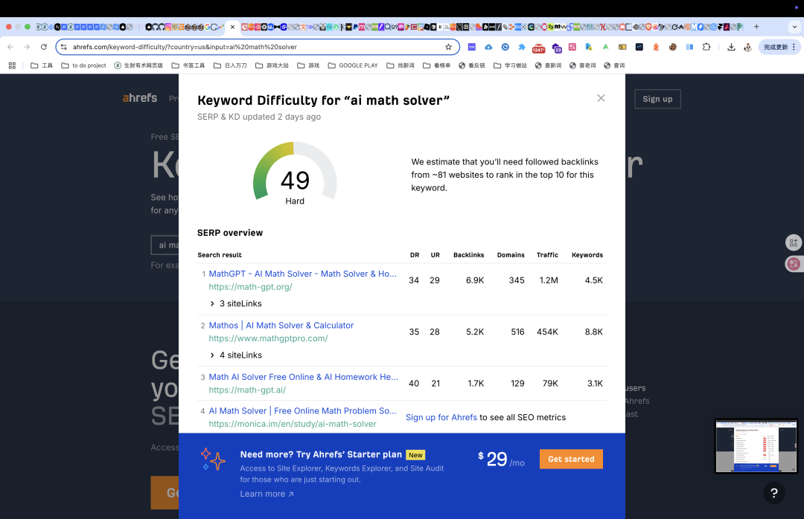
Task: Open the pink translate extension
Action: click(x=572, y=47)
